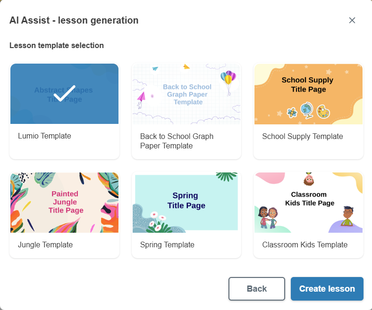This screenshot has height=310, width=372.
Task: Click the pink paper plane on Graph Paper template
Action: coord(141,97)
